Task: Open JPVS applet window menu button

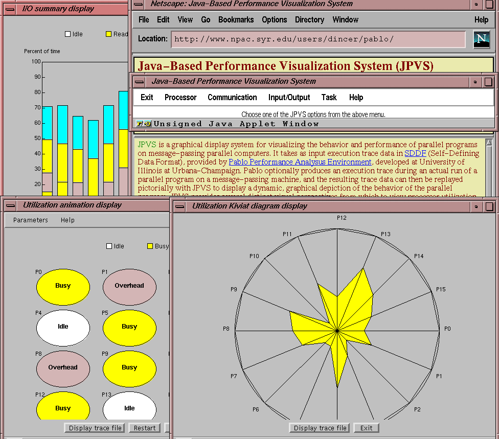Action: pyautogui.click(x=139, y=82)
